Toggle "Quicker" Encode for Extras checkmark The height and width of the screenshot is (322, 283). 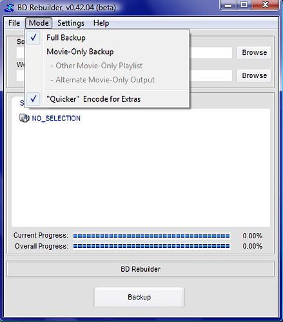pyautogui.click(x=34, y=99)
